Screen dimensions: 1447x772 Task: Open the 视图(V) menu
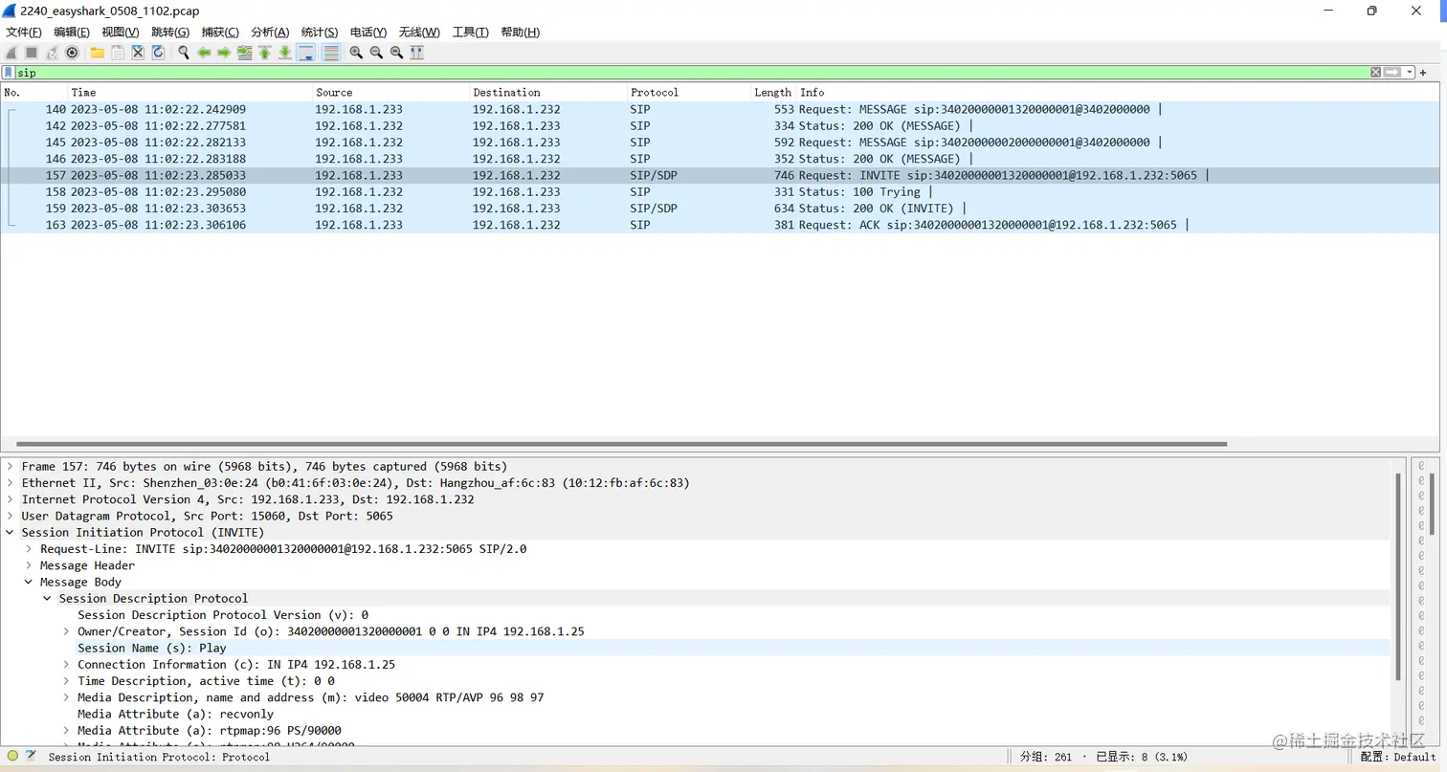click(x=121, y=33)
